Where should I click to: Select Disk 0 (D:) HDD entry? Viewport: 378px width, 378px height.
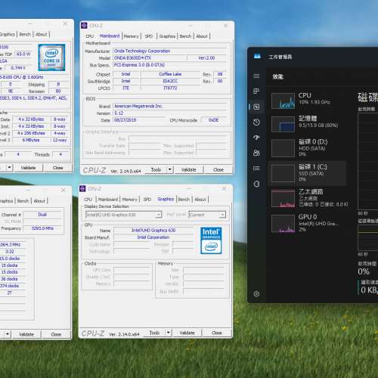coord(308,147)
